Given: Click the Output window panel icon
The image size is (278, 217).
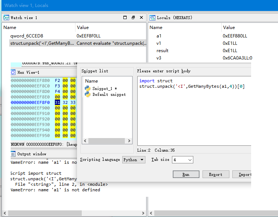Looking at the screenshot, I should (13, 154).
